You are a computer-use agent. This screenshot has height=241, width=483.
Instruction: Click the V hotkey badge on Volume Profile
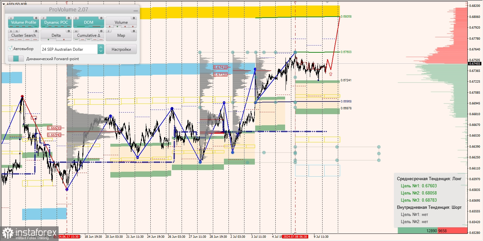point(11,18)
